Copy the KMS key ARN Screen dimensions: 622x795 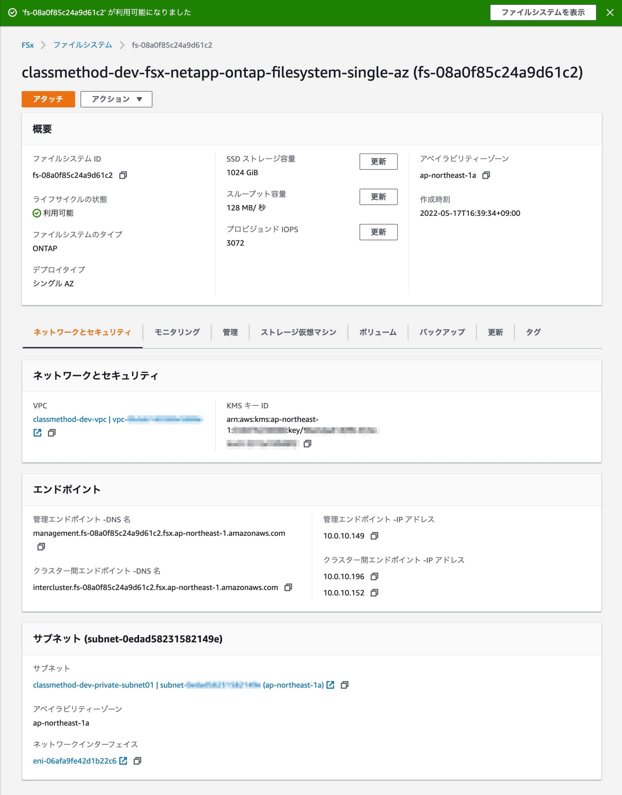(307, 443)
